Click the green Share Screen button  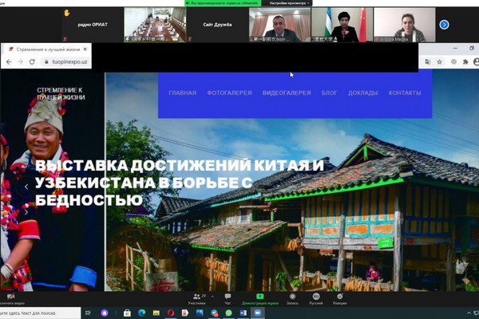(261, 297)
